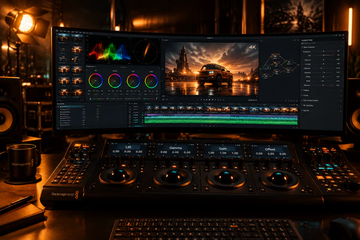Image resolution: width=360 pixels, height=240 pixels.
Task: Collapse the Basic Correction section
Action: [302, 47]
